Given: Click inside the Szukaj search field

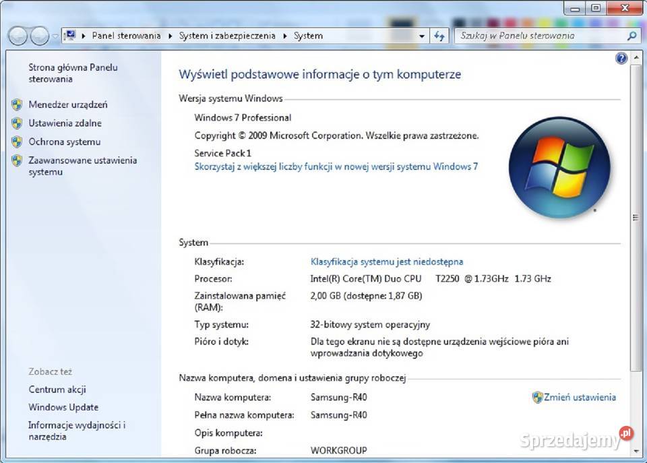Looking at the screenshot, I should [532, 35].
